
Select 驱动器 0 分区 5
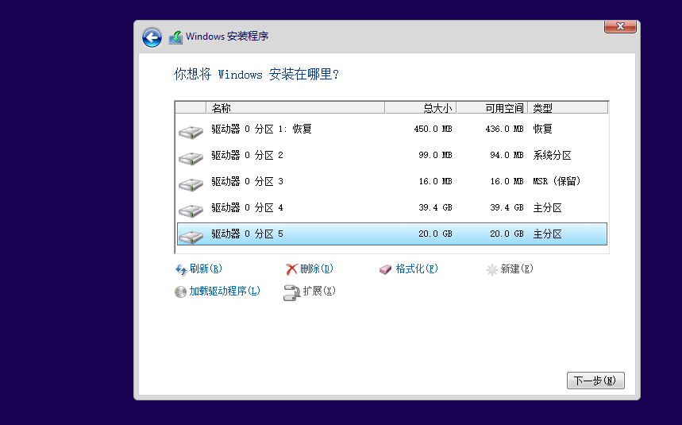click(392, 234)
